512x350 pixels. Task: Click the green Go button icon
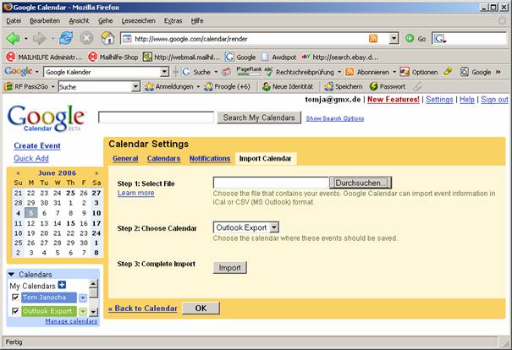(410, 39)
